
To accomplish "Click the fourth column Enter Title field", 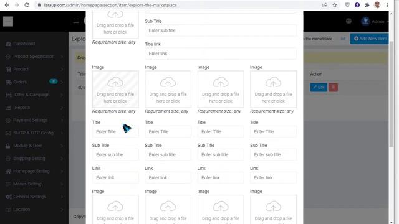I will (273, 131).
